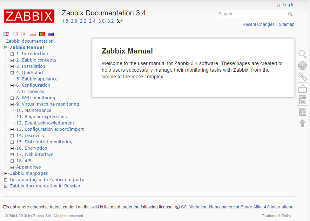
Task: Open Russian docs via the Russia flag
Action: pos(51,34)
